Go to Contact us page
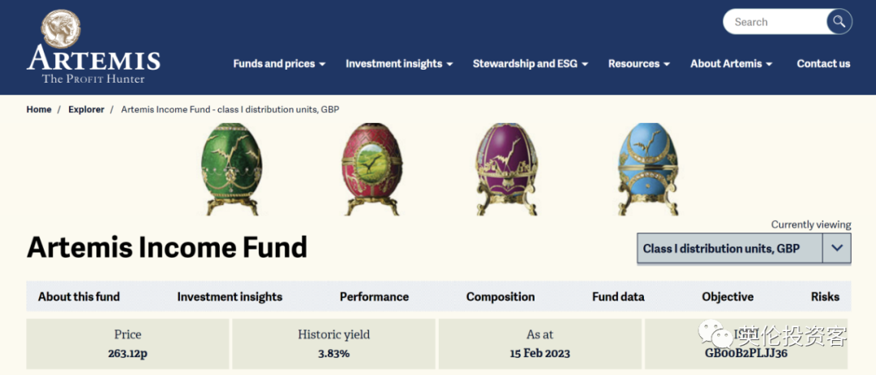The width and height of the screenshot is (876, 375). 823,64
